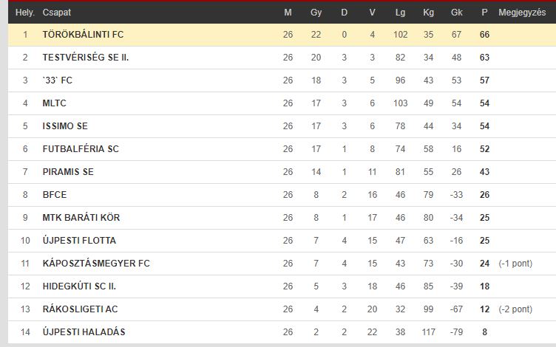Select RÁKOSLIGETI AC team name

(80, 309)
